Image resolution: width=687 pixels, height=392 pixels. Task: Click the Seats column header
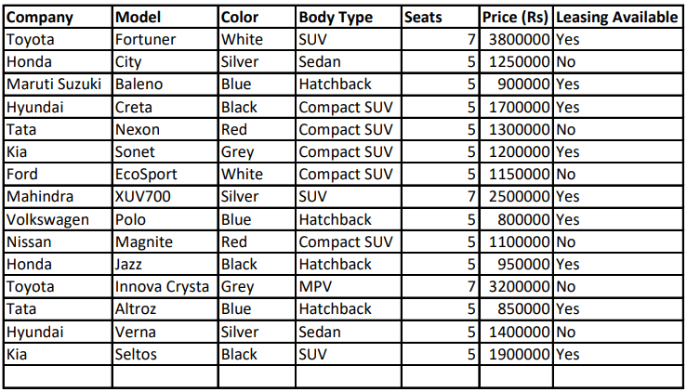(423, 18)
